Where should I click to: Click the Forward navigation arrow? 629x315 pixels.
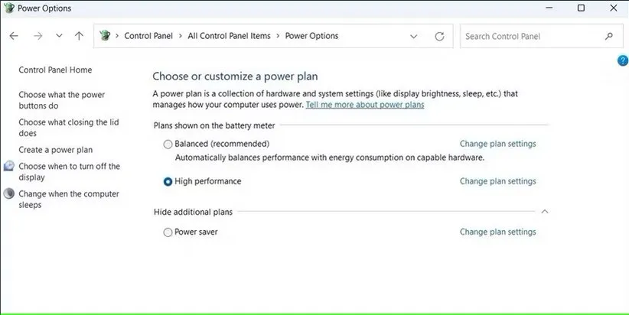pos(38,36)
